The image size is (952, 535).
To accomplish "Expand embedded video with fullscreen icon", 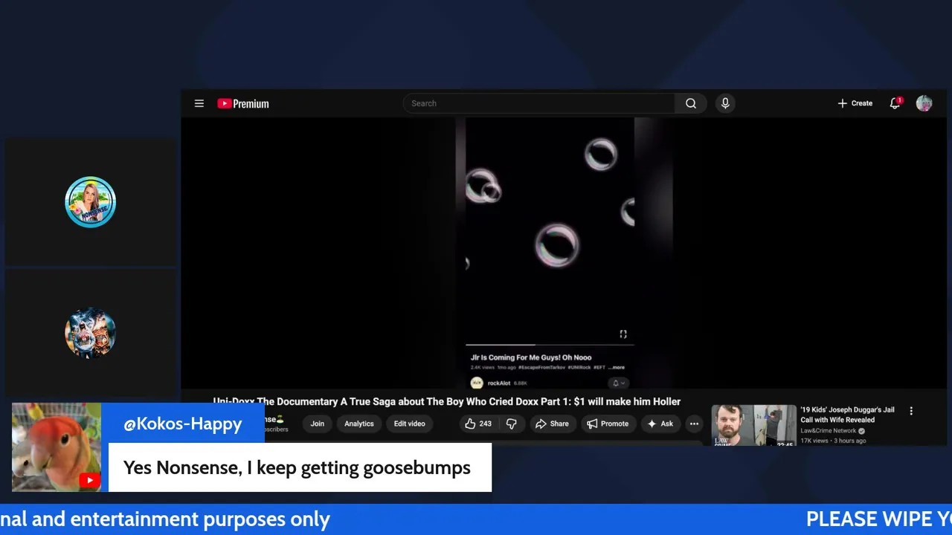I will click(623, 334).
